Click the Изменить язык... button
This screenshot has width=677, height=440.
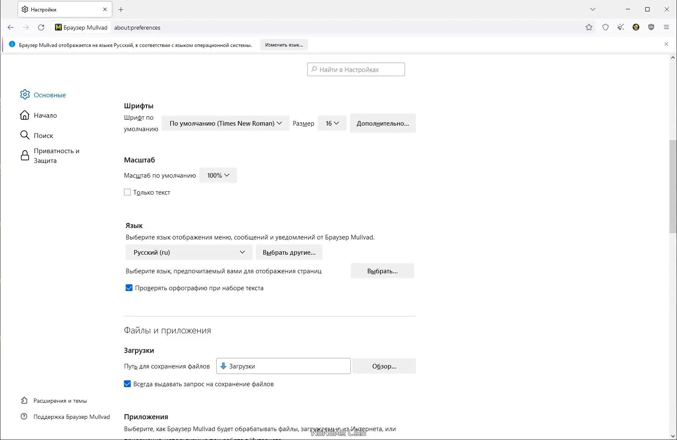click(x=284, y=44)
